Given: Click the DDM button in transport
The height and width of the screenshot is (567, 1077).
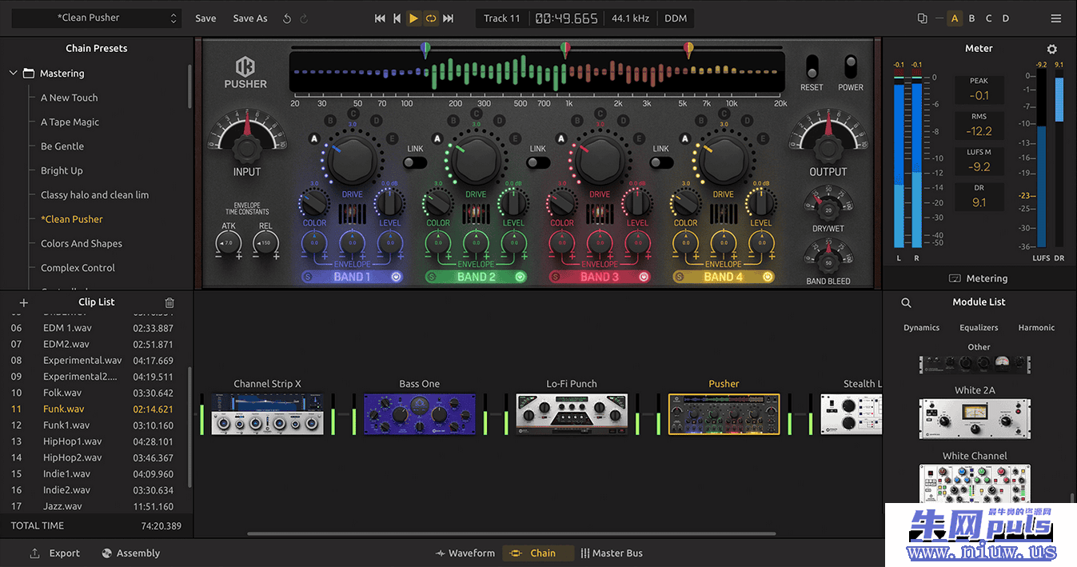Looking at the screenshot, I should pyautogui.click(x=676, y=18).
